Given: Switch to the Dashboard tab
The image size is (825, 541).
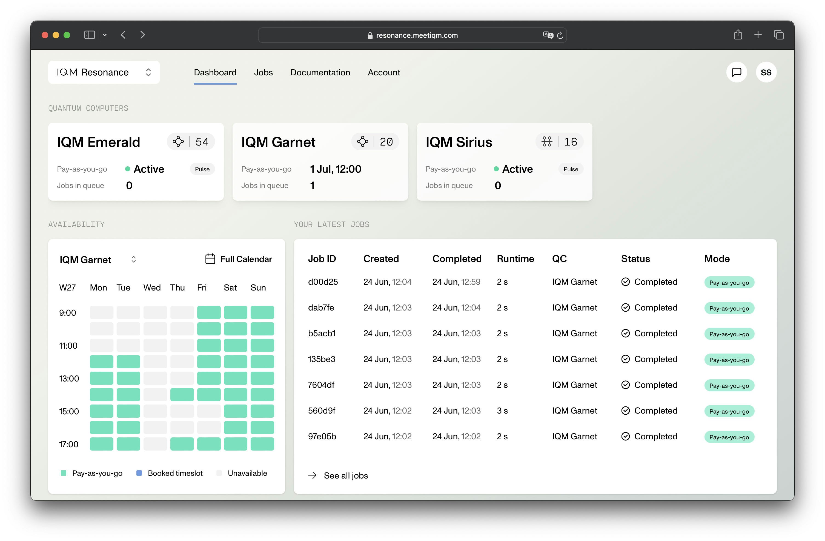Looking at the screenshot, I should click(215, 72).
